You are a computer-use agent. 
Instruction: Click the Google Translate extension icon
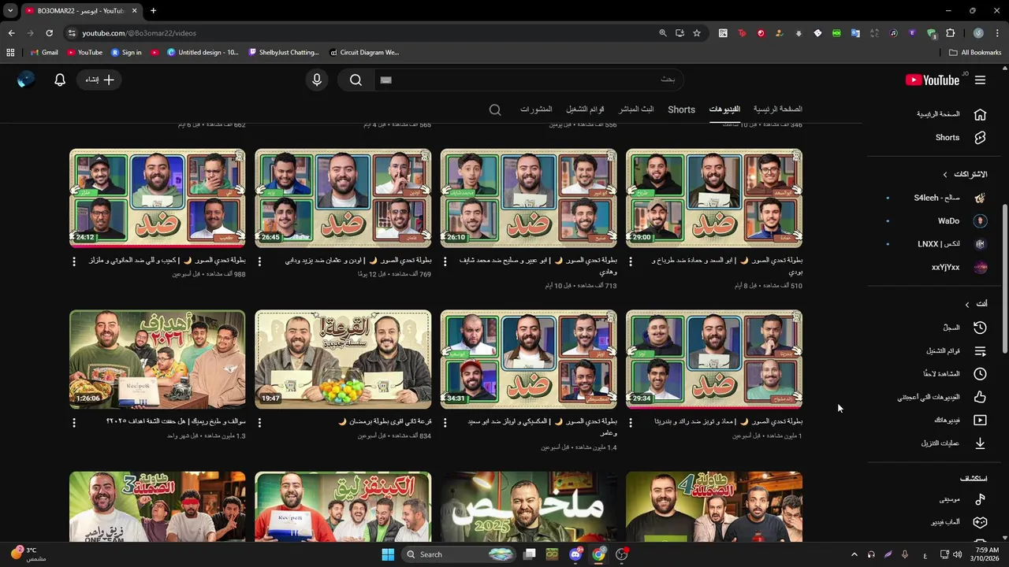(x=855, y=33)
